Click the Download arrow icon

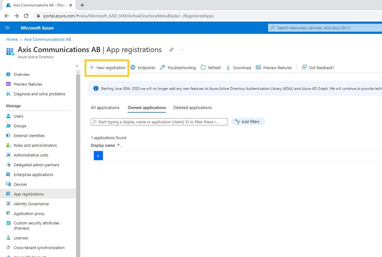click(228, 67)
